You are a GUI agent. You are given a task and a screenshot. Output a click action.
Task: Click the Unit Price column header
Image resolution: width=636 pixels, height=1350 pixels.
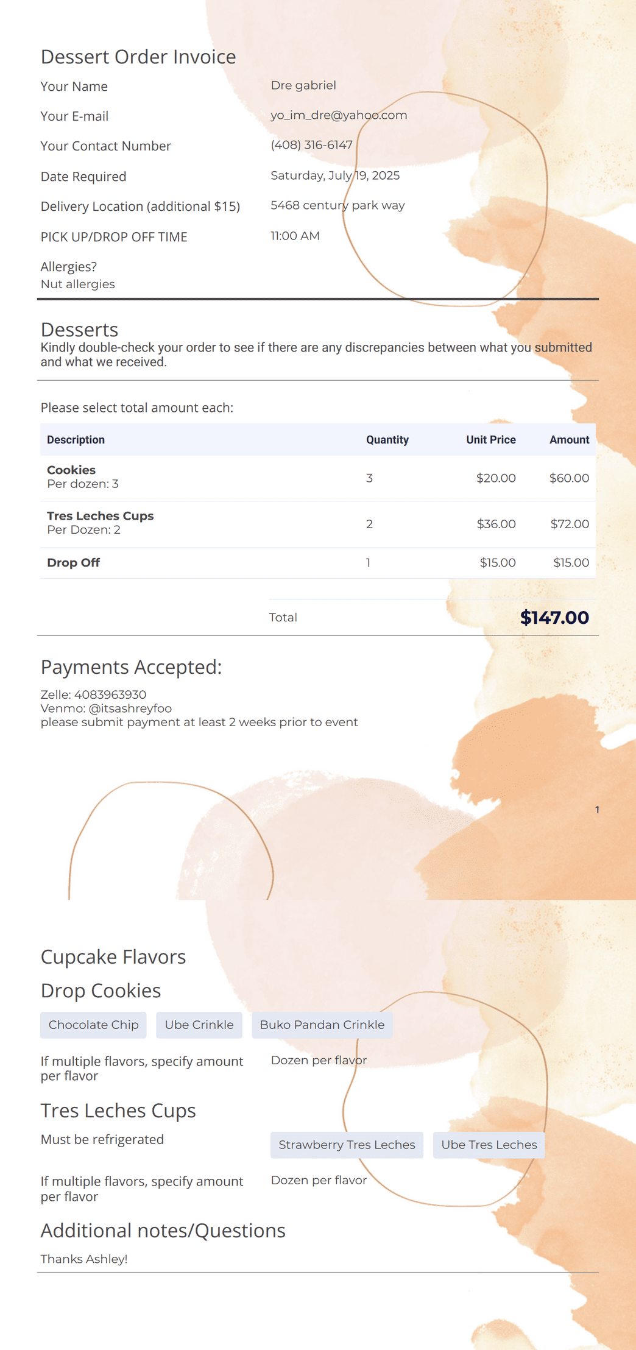(x=491, y=440)
